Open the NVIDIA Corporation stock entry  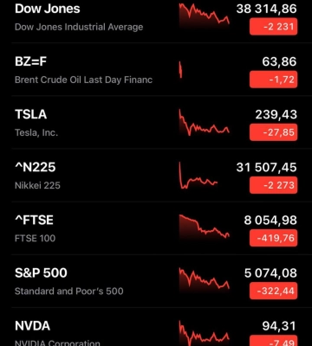pyautogui.click(x=156, y=327)
